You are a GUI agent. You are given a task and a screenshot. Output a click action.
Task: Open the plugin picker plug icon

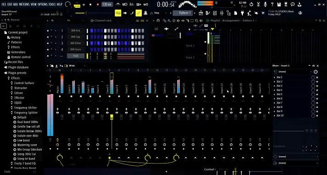242,13
